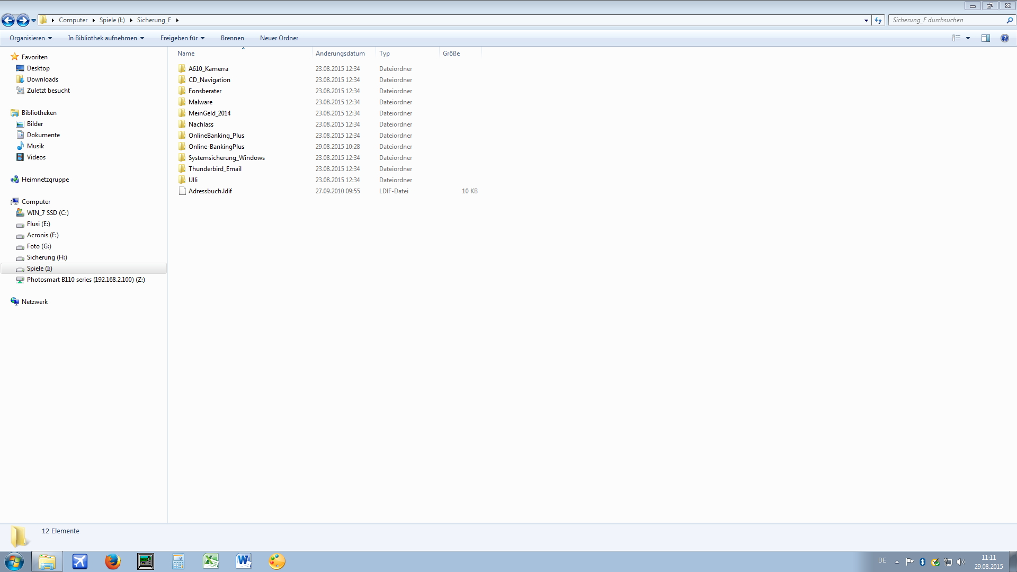Viewport: 1017px width, 572px height.
Task: Click the volume icon in system tray
Action: tap(960, 562)
